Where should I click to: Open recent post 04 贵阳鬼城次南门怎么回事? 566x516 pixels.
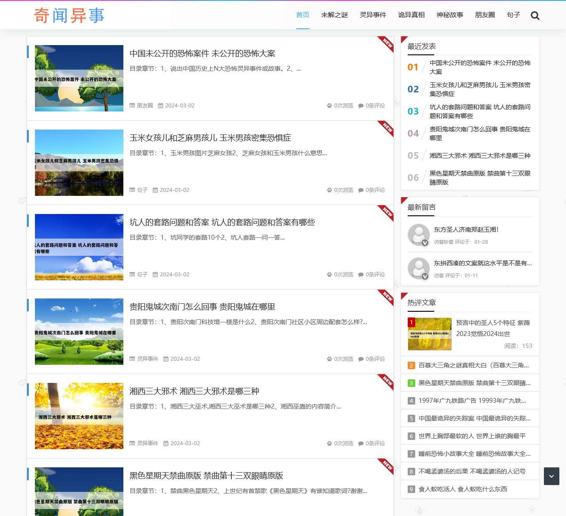pyautogui.click(x=480, y=134)
